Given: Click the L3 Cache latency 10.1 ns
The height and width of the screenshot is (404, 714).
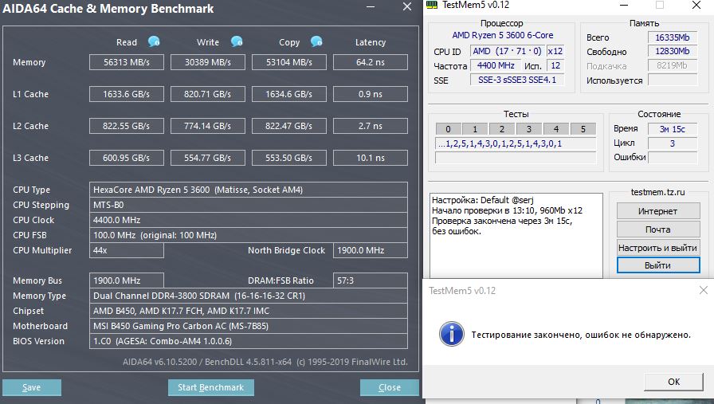Looking at the screenshot, I should 371,158.
